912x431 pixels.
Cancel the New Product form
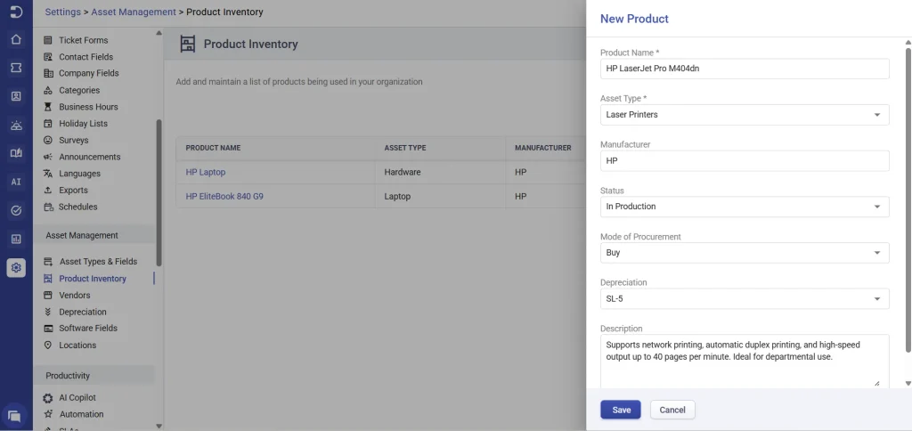click(x=672, y=410)
